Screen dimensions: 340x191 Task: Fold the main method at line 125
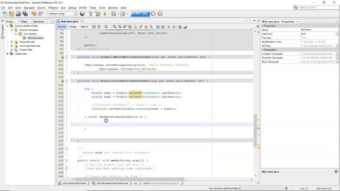pyautogui.click(x=67, y=160)
